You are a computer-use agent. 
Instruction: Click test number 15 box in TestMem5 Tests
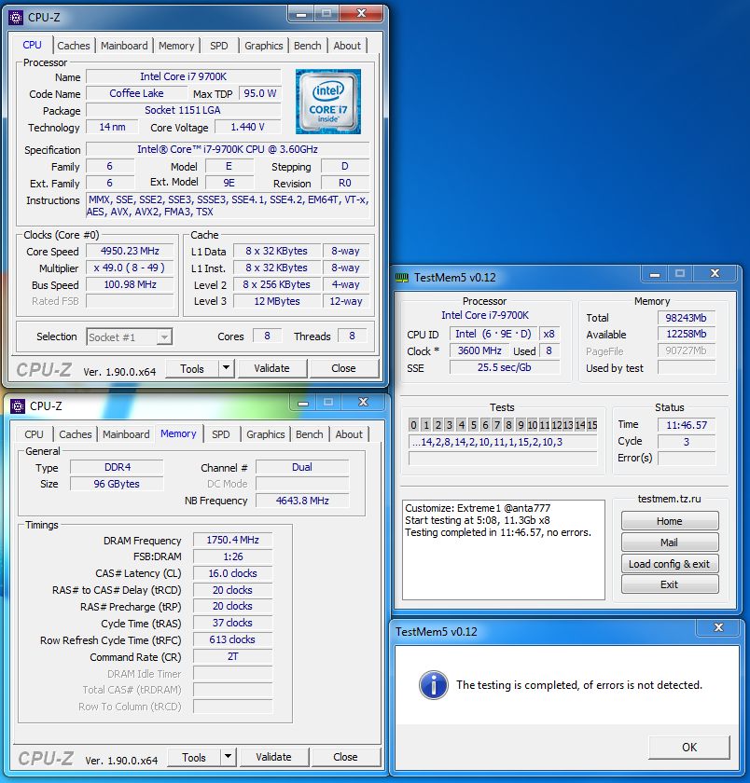[x=592, y=425]
